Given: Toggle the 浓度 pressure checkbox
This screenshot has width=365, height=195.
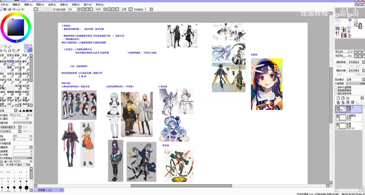Looking at the screenshot, I should coord(7,165).
